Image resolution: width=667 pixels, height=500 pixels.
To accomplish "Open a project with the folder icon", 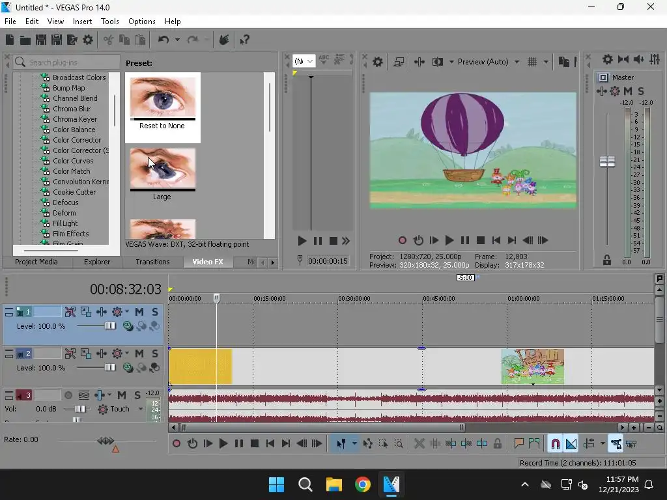I will [x=25, y=40].
